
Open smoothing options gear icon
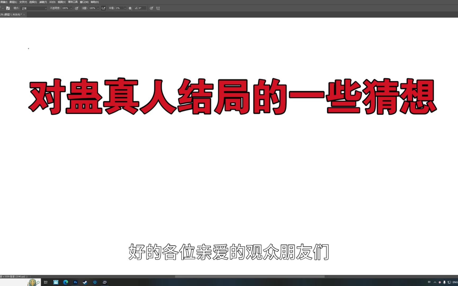coord(130,8)
